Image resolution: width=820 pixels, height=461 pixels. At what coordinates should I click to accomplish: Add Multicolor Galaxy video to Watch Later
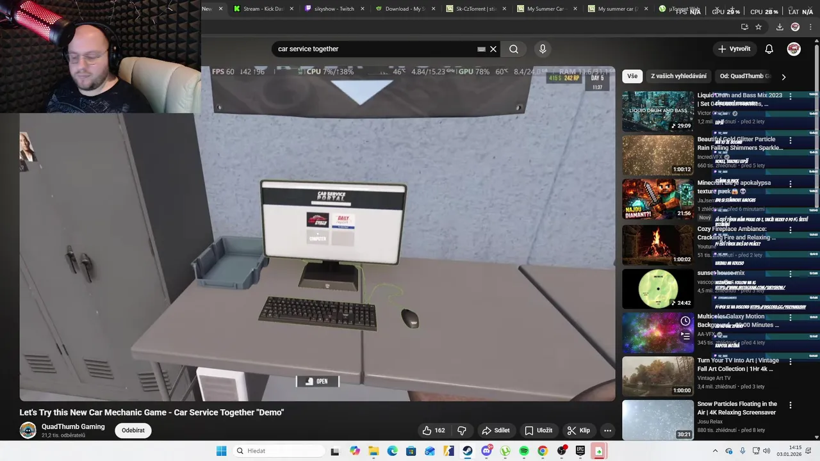point(685,321)
